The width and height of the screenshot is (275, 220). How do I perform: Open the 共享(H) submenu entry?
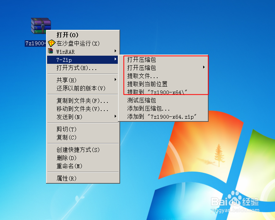83,80
